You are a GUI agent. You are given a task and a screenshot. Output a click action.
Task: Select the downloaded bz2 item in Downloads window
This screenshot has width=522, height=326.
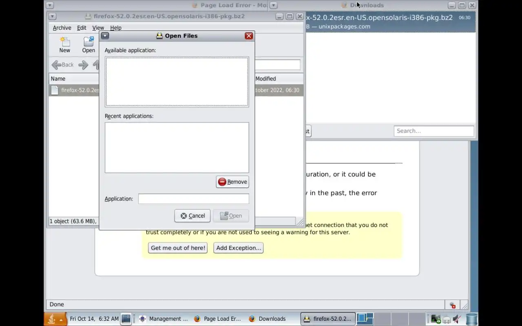[x=390, y=22]
